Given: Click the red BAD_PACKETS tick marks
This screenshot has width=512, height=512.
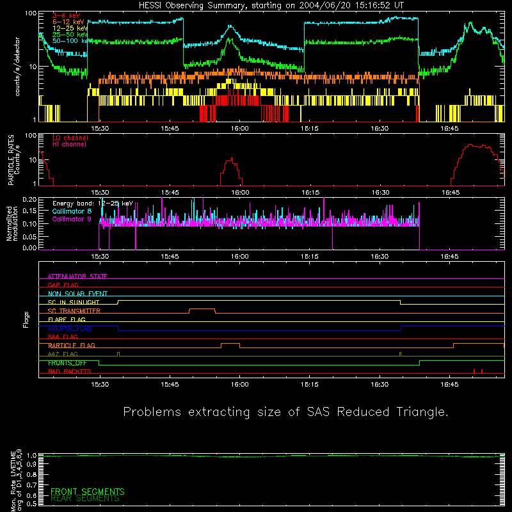Looking at the screenshot, I should (478, 371).
